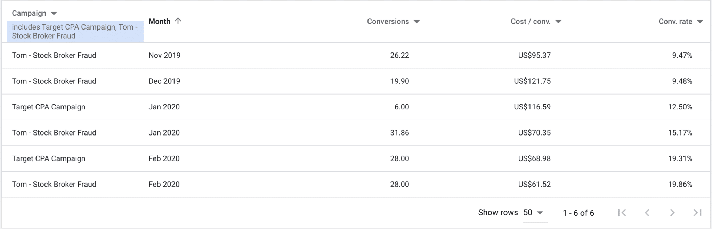Go to first page of results
The image size is (712, 229).
[x=622, y=213]
